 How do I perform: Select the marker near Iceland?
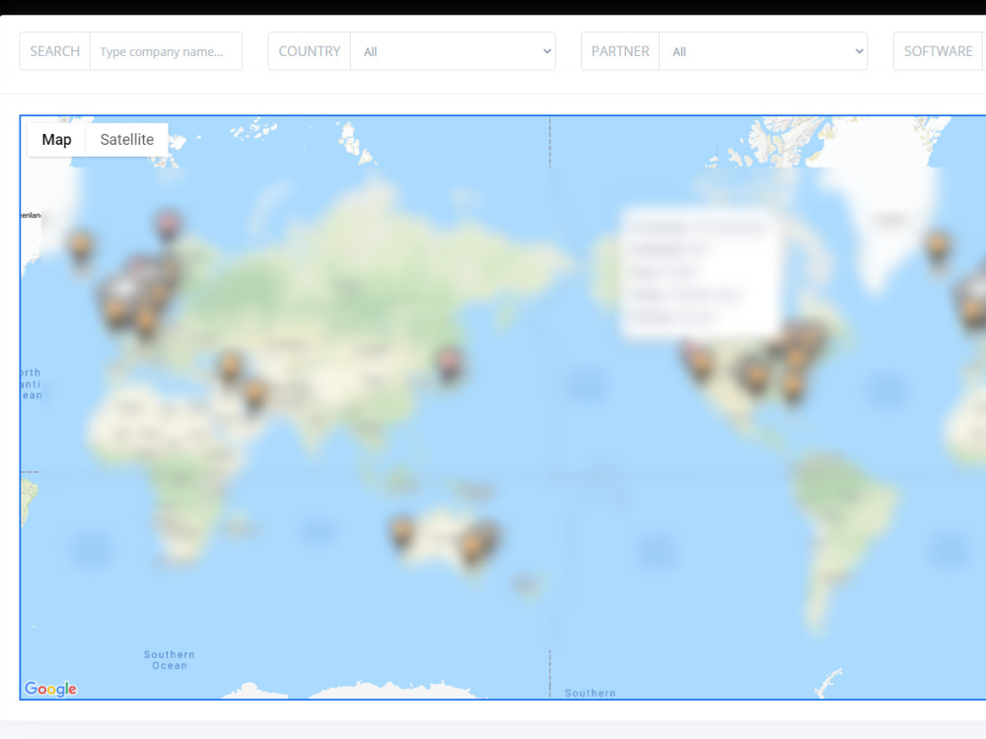(x=81, y=247)
